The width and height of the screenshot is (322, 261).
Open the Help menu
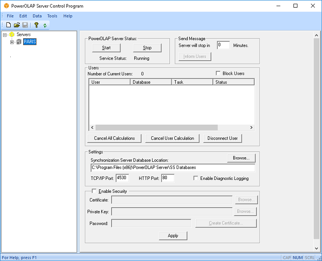68,16
